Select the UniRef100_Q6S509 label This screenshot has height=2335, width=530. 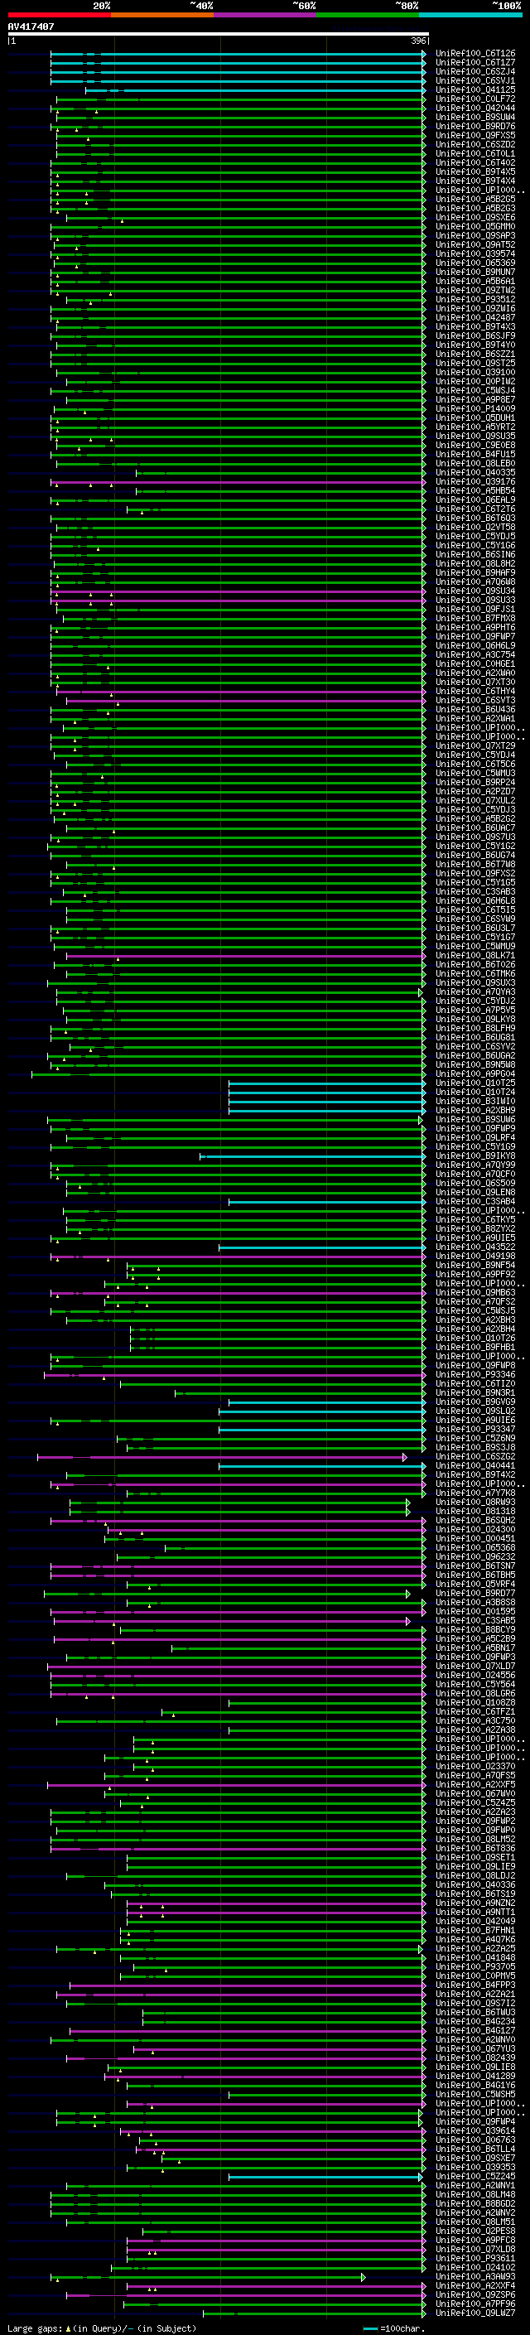(475, 1183)
